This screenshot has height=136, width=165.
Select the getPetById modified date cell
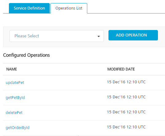click(126, 97)
